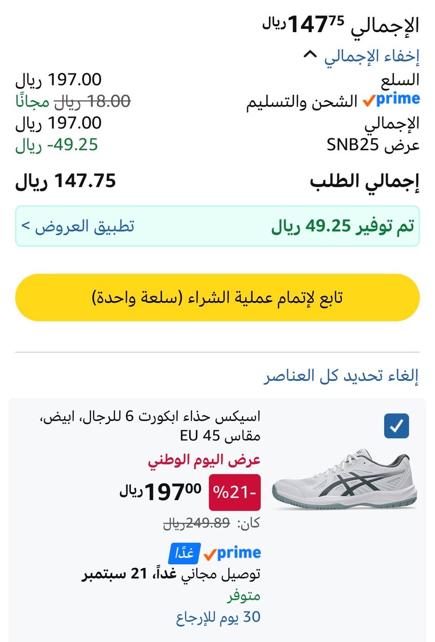The width and height of the screenshot is (435, 642).
Task: Proceed with تابع لإتمام عملية الشراء button
Action: [217, 297]
